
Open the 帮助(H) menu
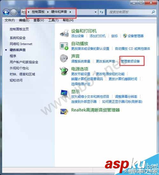(x=68, y=20)
